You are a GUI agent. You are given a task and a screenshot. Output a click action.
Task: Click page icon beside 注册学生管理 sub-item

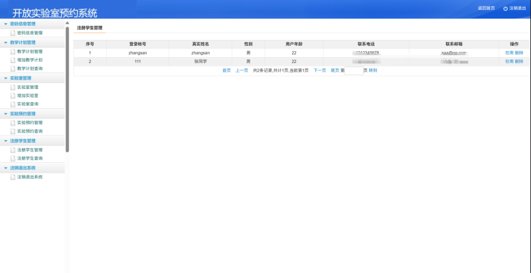coord(13,150)
